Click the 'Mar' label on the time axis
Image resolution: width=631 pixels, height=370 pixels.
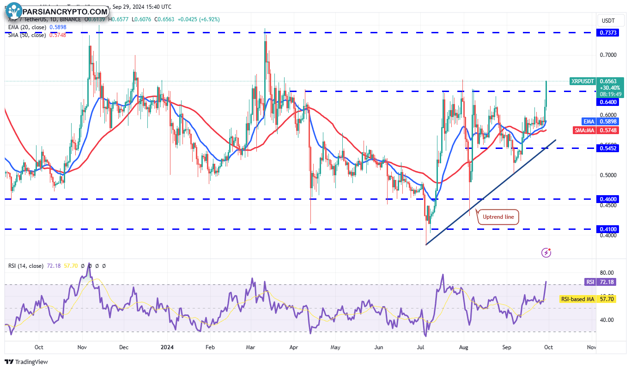[251, 346]
